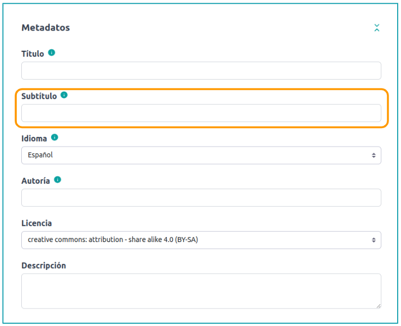Collapse the Metadatos section with the chevron icon
The width and height of the screenshot is (401, 326).
coord(376,28)
